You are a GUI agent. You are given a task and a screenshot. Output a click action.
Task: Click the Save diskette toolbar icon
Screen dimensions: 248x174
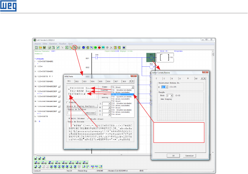point(45,47)
